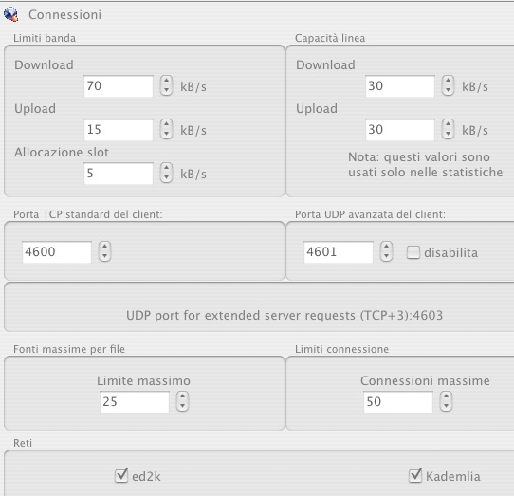Click the Allocazione slot field showing 5
514x496 pixels.
[119, 174]
